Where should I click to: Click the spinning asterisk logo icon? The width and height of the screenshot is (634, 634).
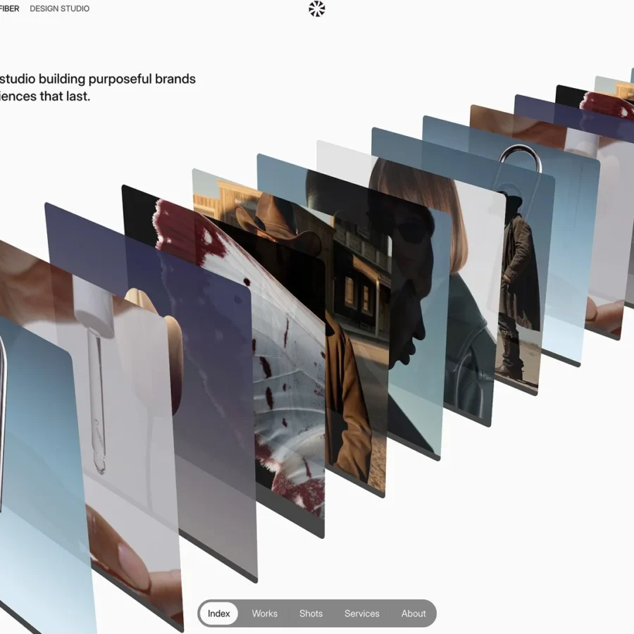click(316, 8)
